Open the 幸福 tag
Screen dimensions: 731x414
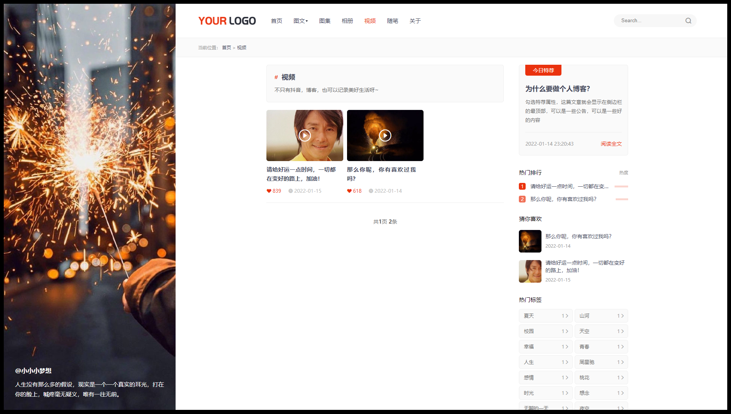coord(546,347)
